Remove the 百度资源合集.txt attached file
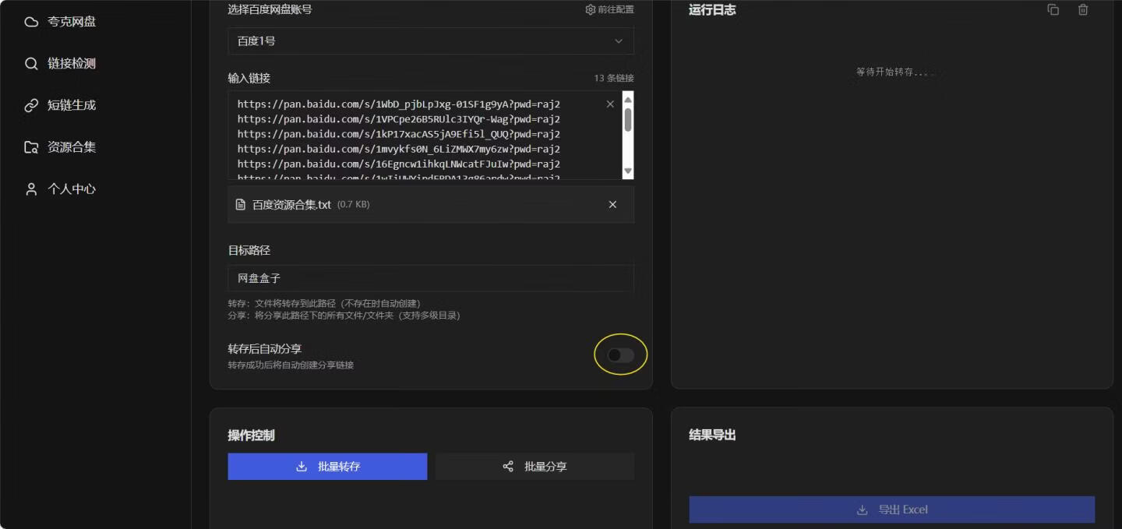Viewport: 1122px width, 529px height. point(612,204)
